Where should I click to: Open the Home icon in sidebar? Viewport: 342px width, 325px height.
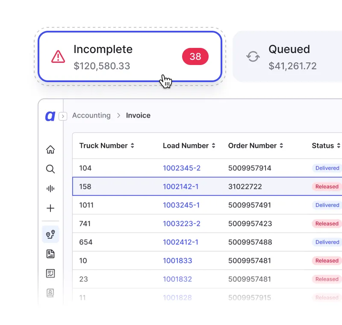[50, 150]
